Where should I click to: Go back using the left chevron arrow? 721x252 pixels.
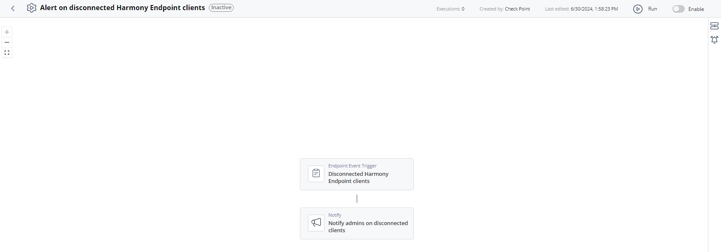tap(13, 8)
